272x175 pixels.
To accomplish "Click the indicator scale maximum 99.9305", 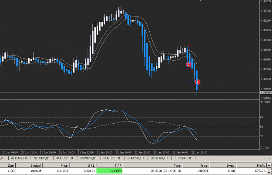I will click(265, 102).
